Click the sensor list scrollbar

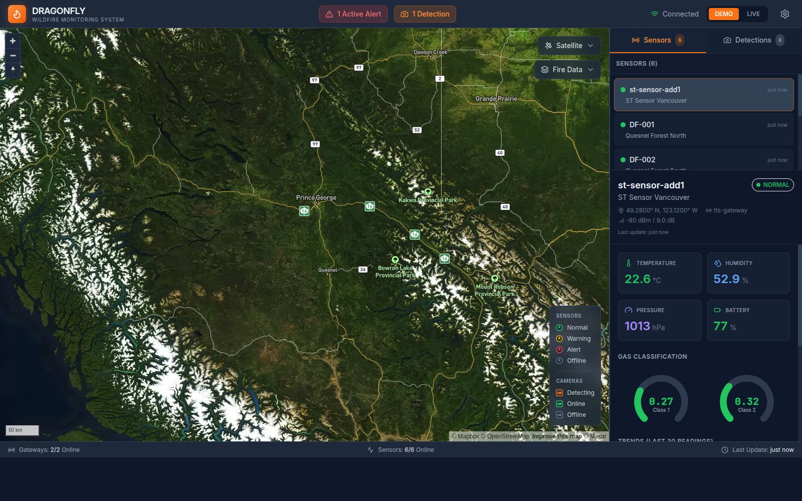click(799, 95)
